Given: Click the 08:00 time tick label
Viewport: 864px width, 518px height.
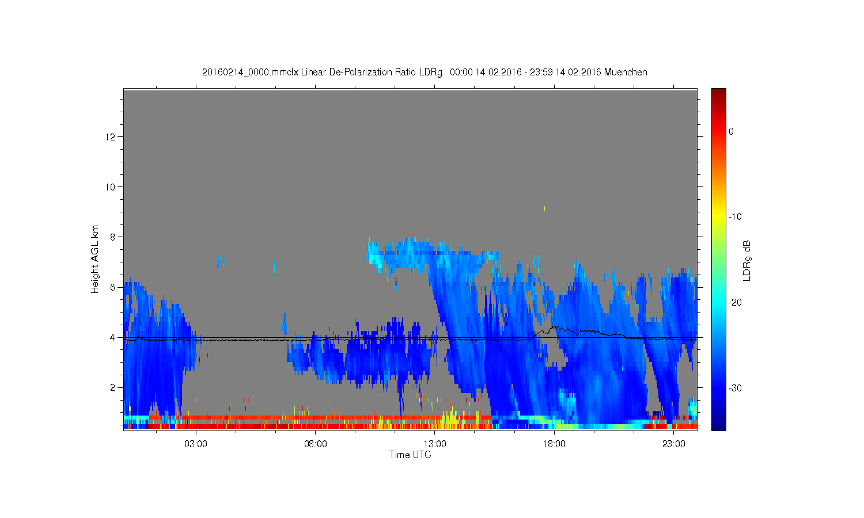Looking at the screenshot, I should click(x=316, y=444).
